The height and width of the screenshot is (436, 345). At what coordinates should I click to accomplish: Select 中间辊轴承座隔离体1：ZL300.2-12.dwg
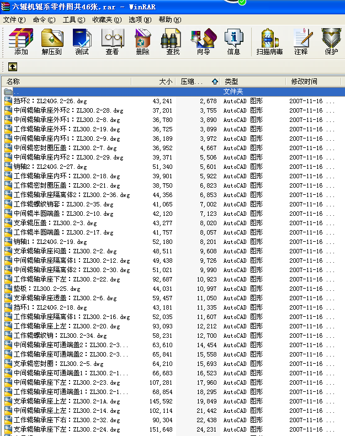tap(72, 260)
